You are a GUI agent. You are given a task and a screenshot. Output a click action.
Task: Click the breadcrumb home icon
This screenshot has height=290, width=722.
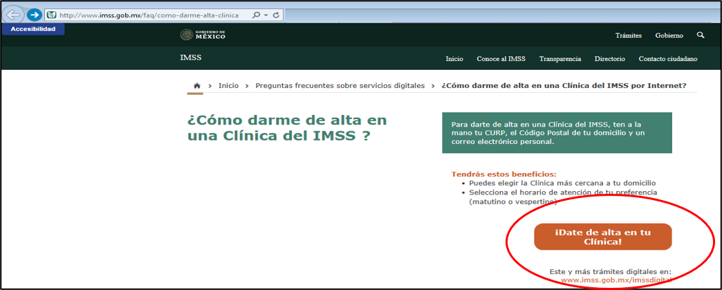click(197, 86)
